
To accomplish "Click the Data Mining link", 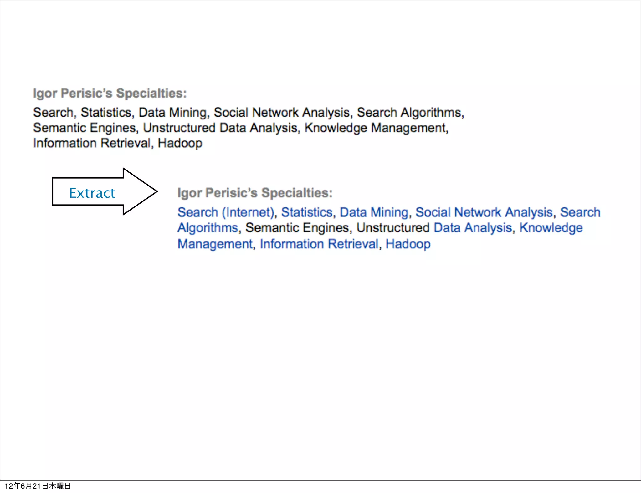I will click(374, 212).
